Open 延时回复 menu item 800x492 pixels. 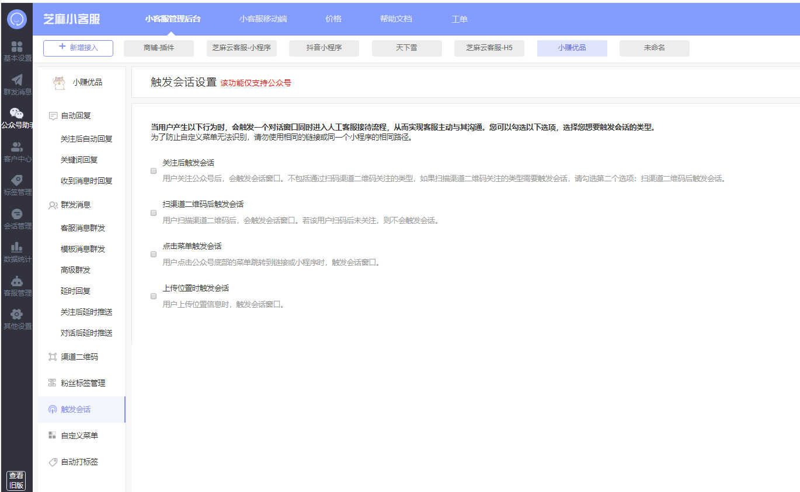76,291
